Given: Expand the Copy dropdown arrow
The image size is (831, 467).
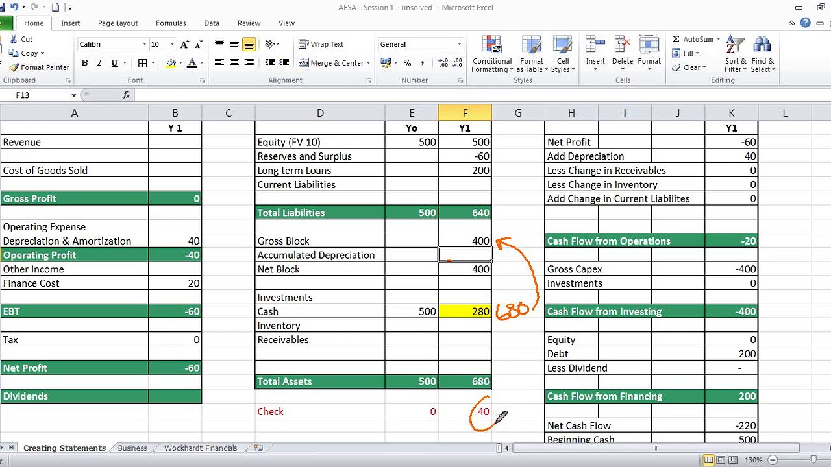Looking at the screenshot, I should pos(42,54).
